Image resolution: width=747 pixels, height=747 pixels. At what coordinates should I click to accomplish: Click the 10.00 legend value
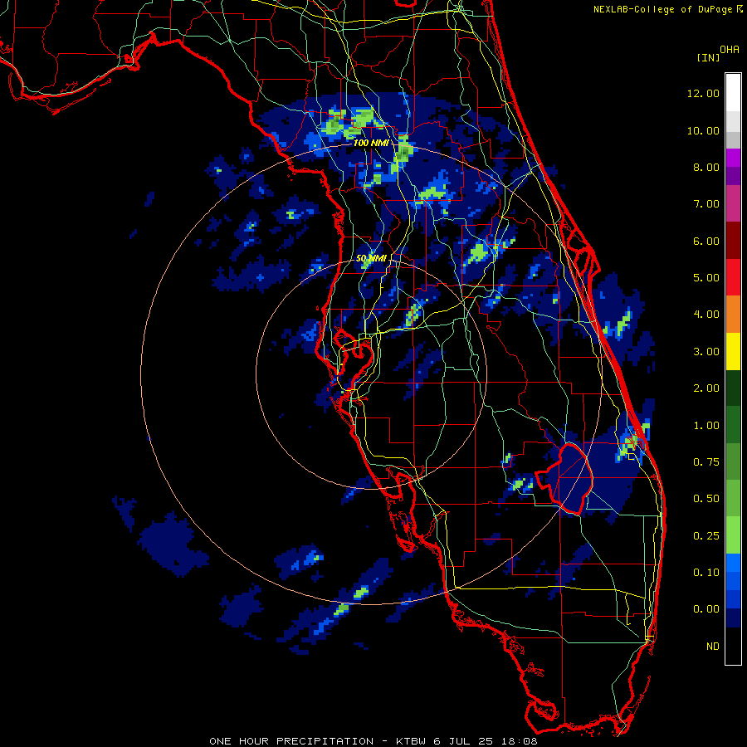pyautogui.click(x=703, y=130)
